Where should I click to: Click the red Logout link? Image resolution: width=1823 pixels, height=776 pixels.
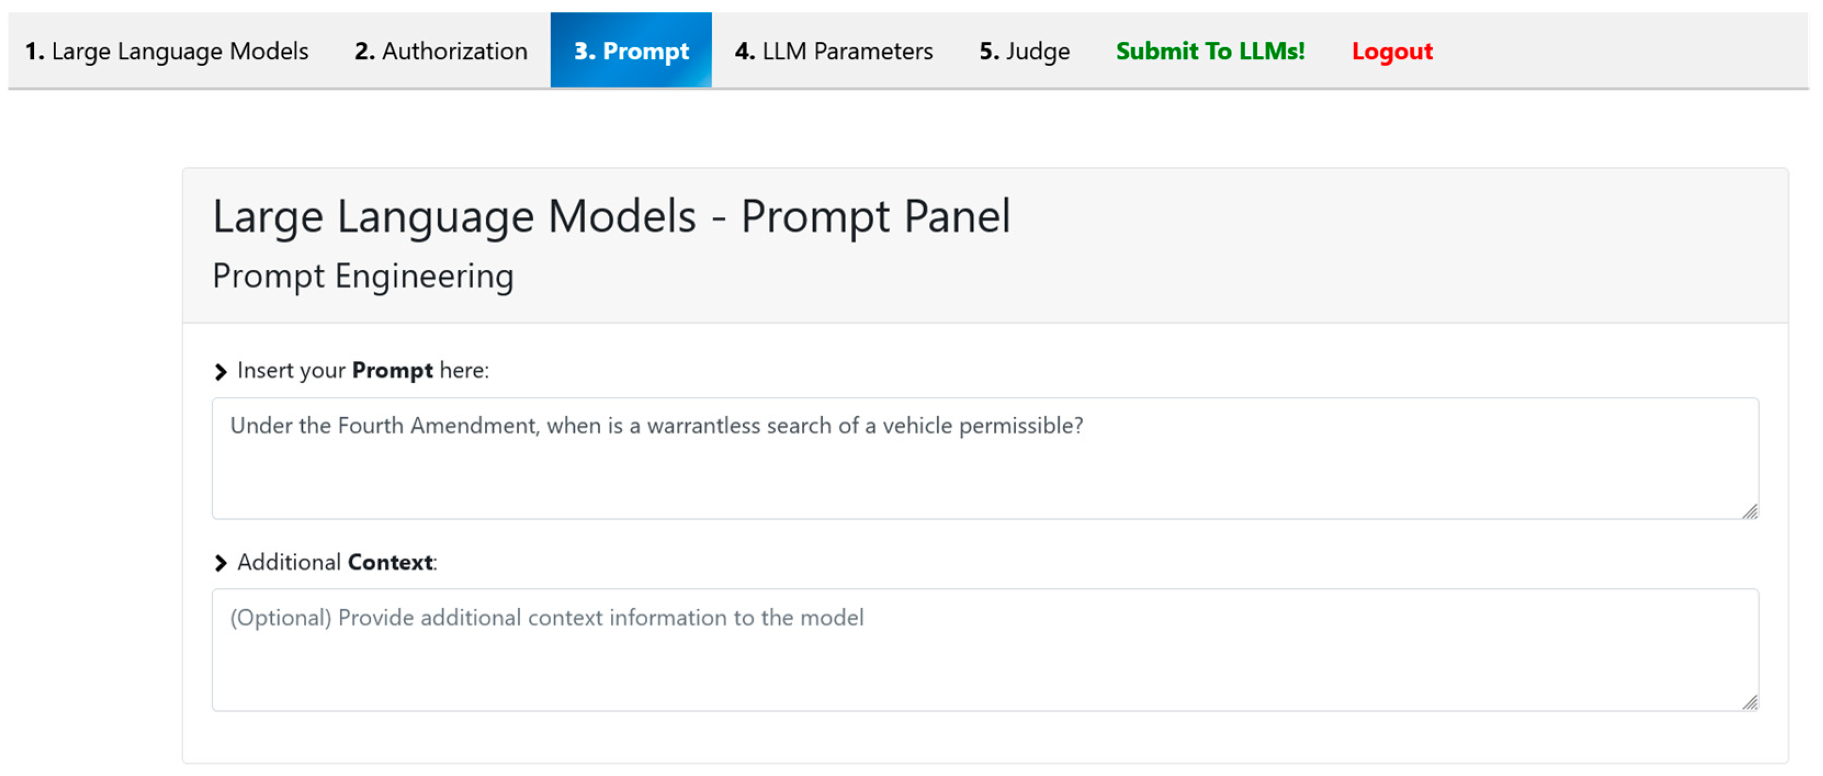point(1391,51)
